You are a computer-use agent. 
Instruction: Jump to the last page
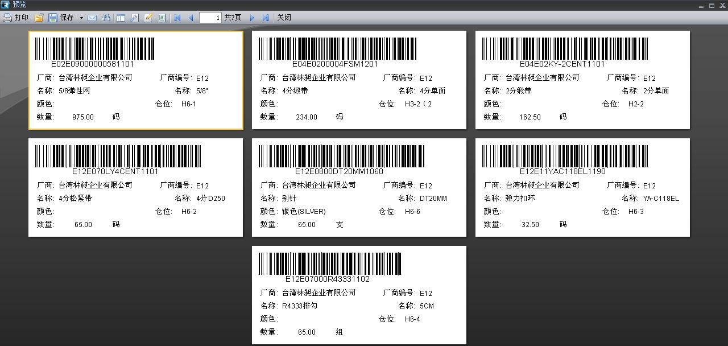[x=266, y=18]
